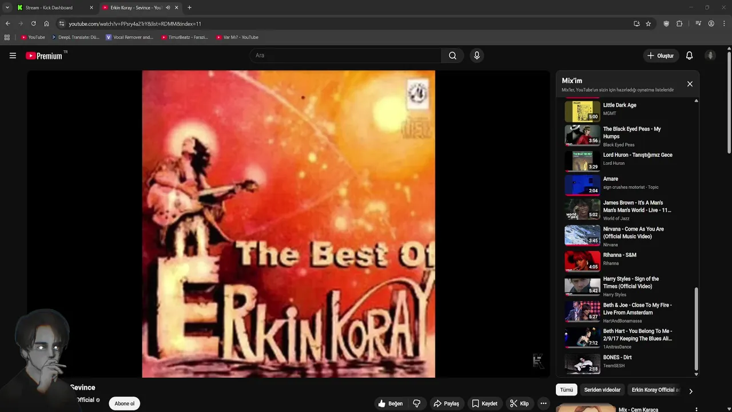The image size is (732, 412).
Task: Start voice search with the microphone icon
Action: [476, 56]
